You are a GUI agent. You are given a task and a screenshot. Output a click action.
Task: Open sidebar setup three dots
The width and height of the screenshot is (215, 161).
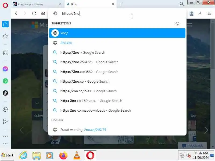click(x=5, y=144)
